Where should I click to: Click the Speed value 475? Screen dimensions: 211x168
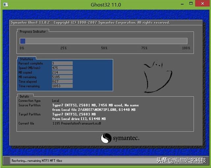[x=62, y=68]
